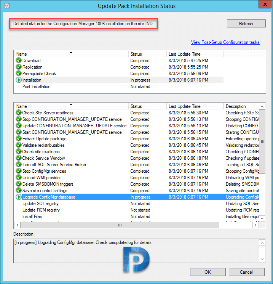
Task: Click the horizontal scrollbar thumb in lower list
Action: point(120,225)
